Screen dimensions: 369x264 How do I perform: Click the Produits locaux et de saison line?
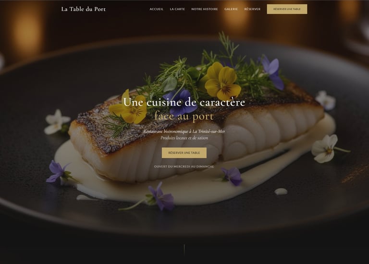(x=184, y=138)
